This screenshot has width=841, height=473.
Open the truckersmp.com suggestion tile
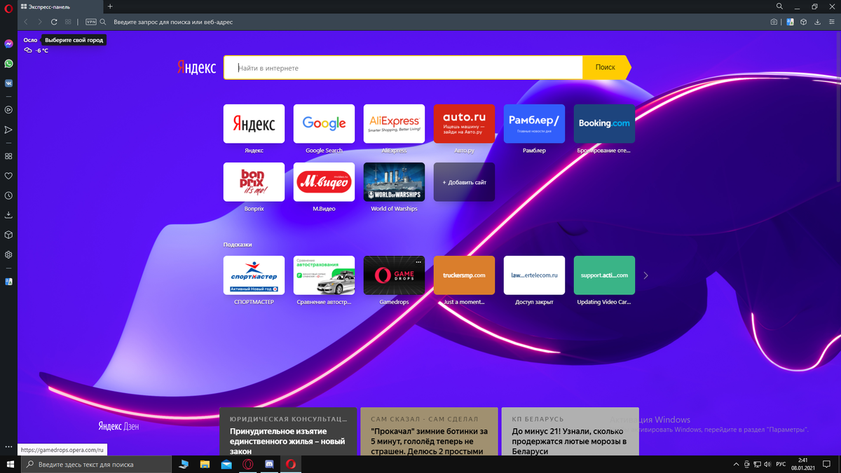[x=464, y=275]
